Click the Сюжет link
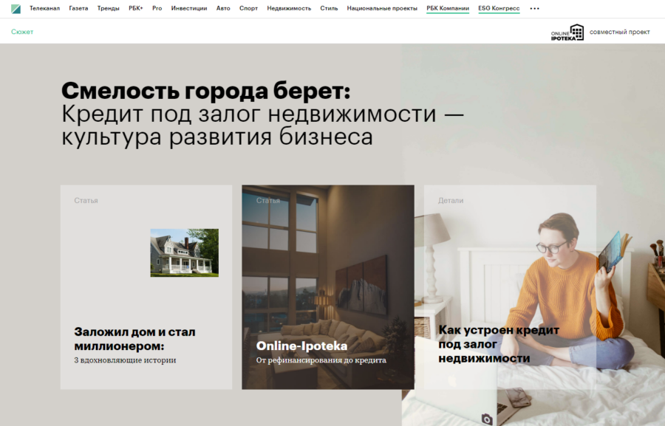The image size is (665, 426). (x=21, y=32)
